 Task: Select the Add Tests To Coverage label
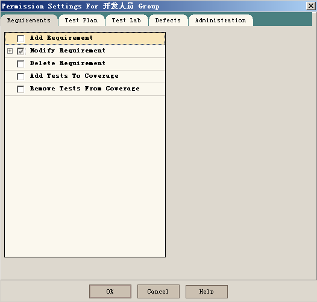pos(74,76)
